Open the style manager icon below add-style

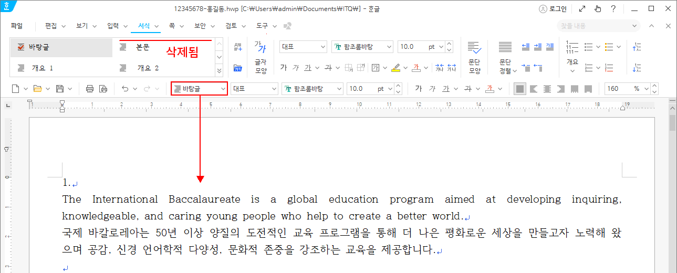click(x=238, y=68)
